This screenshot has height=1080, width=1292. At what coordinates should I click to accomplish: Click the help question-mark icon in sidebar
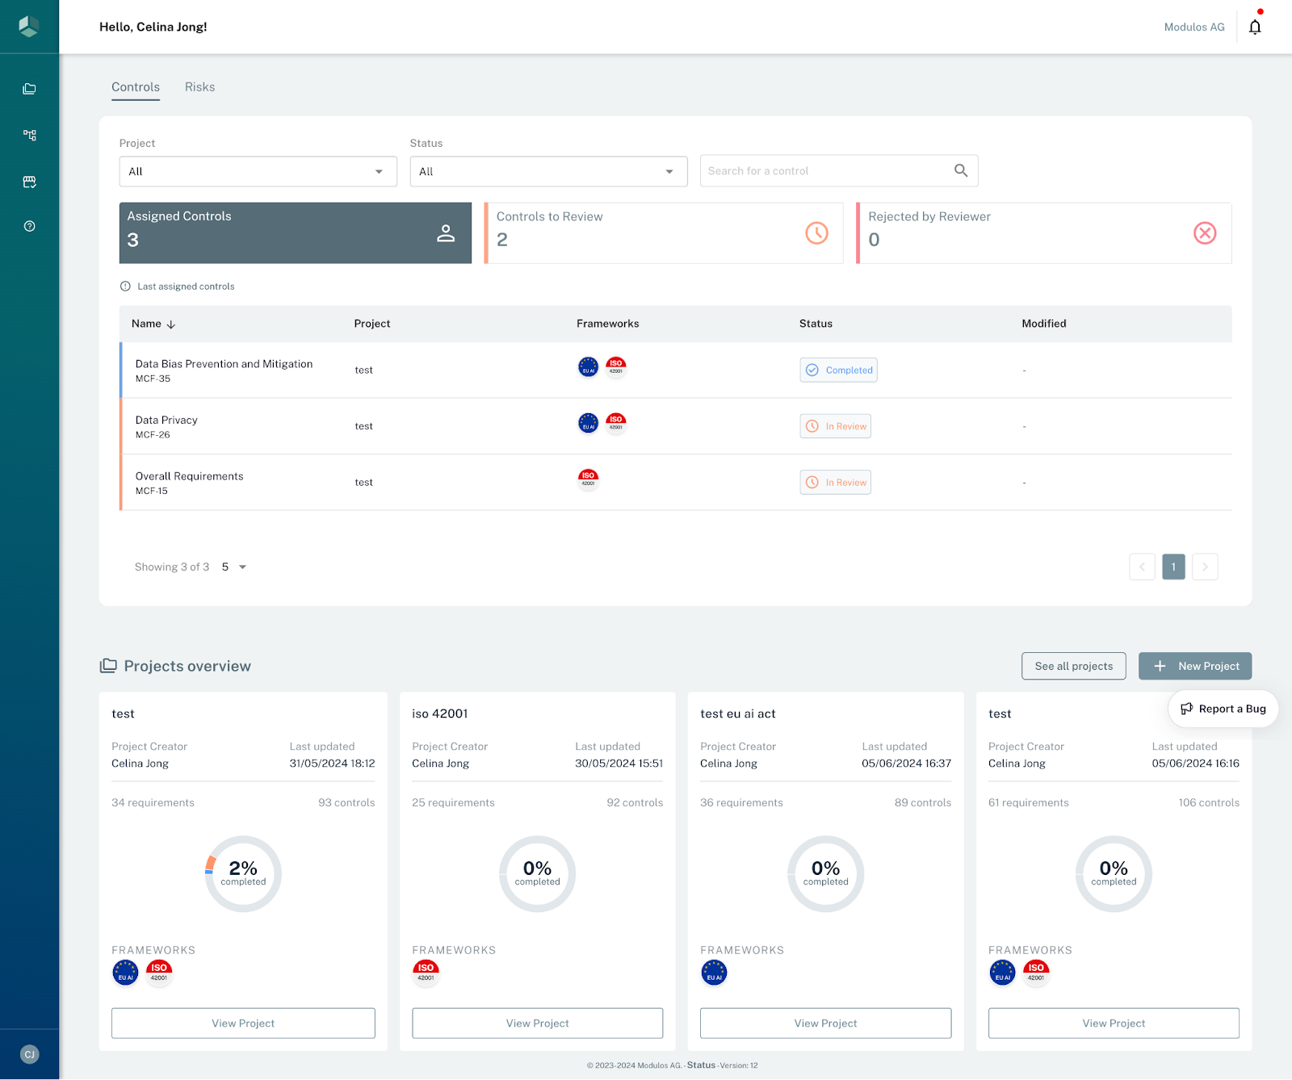pos(29,226)
